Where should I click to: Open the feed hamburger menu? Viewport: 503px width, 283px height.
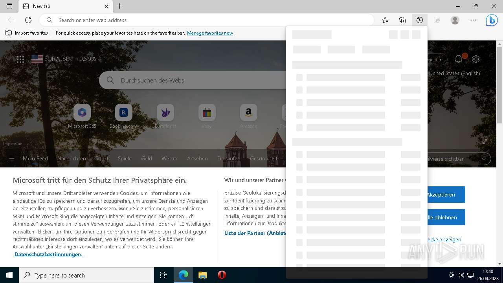[x=12, y=159]
